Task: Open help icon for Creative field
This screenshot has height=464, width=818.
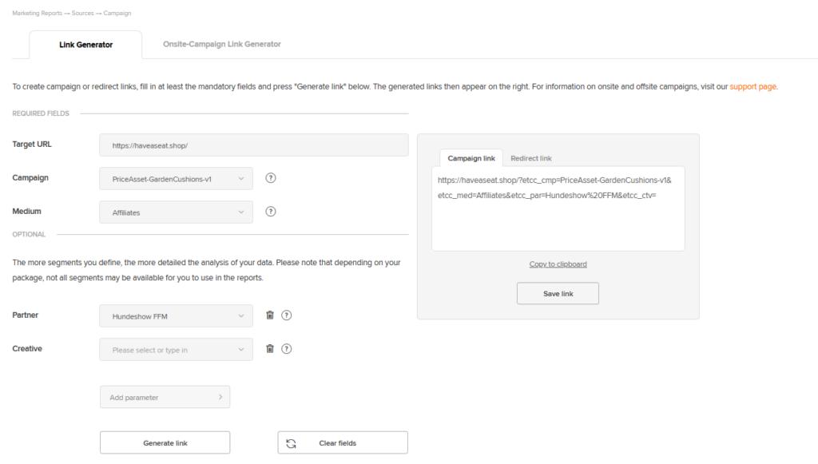Action: 287,349
